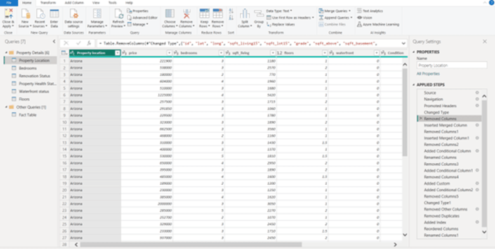
Task: Click the Manage Parameters icon
Action: pyautogui.click(x=97, y=14)
